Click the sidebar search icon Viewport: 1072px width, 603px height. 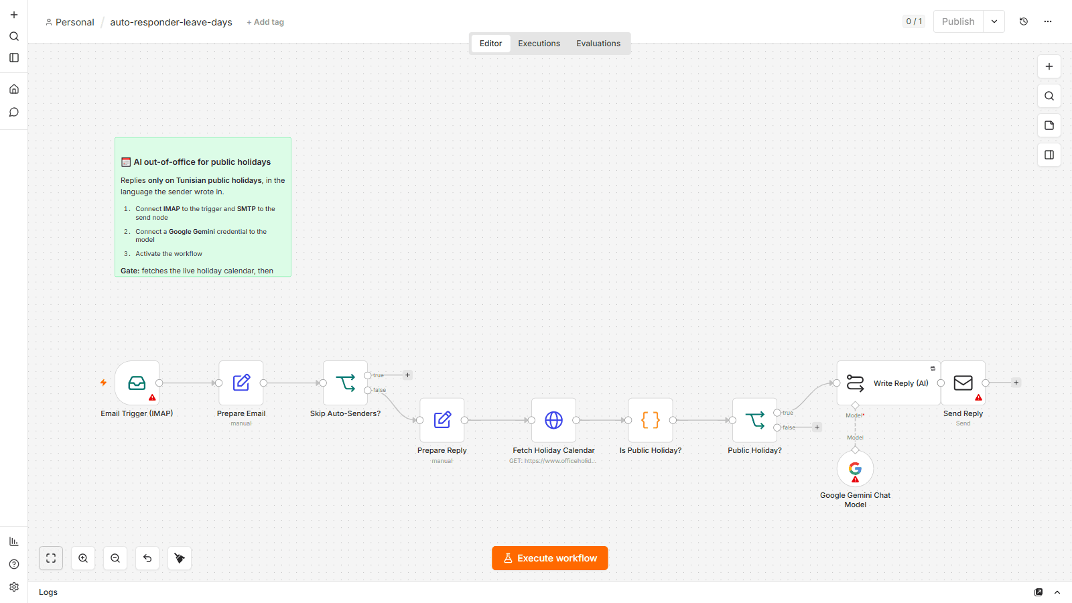[x=14, y=36]
